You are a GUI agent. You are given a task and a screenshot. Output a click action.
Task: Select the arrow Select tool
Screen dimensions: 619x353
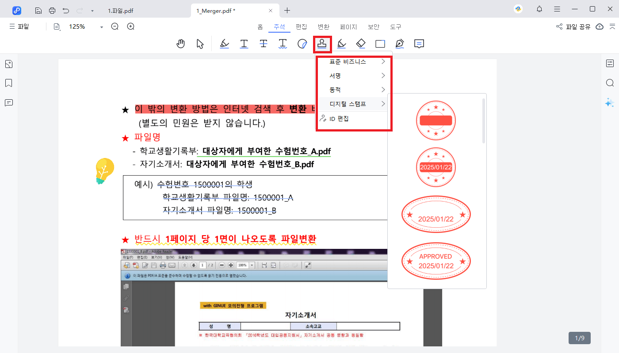click(x=200, y=44)
